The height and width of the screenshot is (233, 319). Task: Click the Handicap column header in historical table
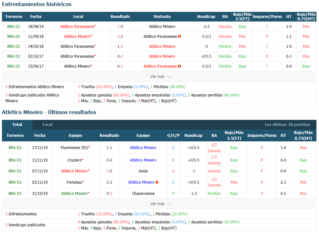coord(206,17)
